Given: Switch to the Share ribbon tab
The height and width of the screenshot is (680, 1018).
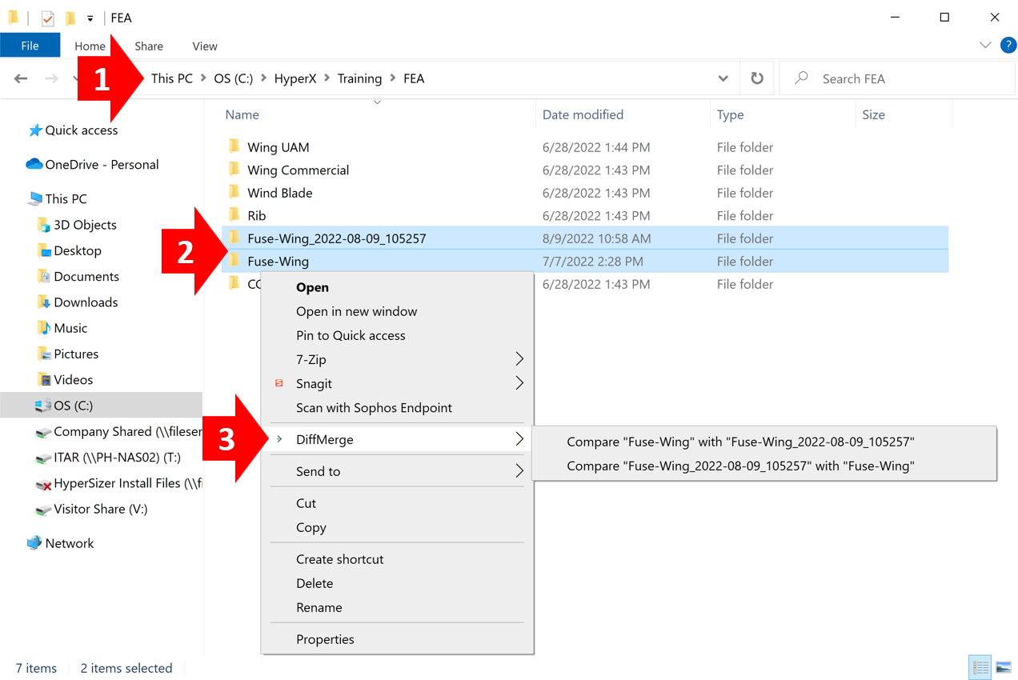Looking at the screenshot, I should 149,46.
